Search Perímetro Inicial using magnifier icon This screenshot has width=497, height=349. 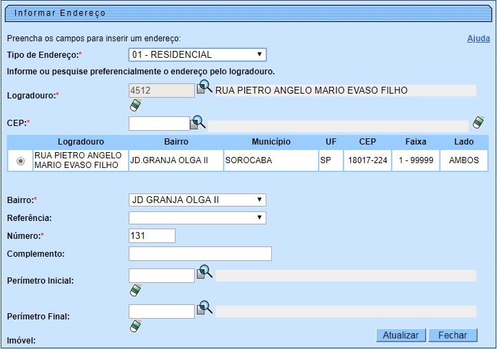(x=204, y=273)
